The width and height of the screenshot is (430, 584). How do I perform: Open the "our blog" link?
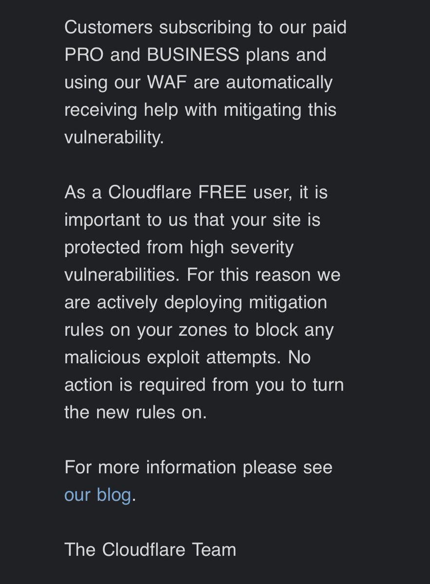point(98,494)
